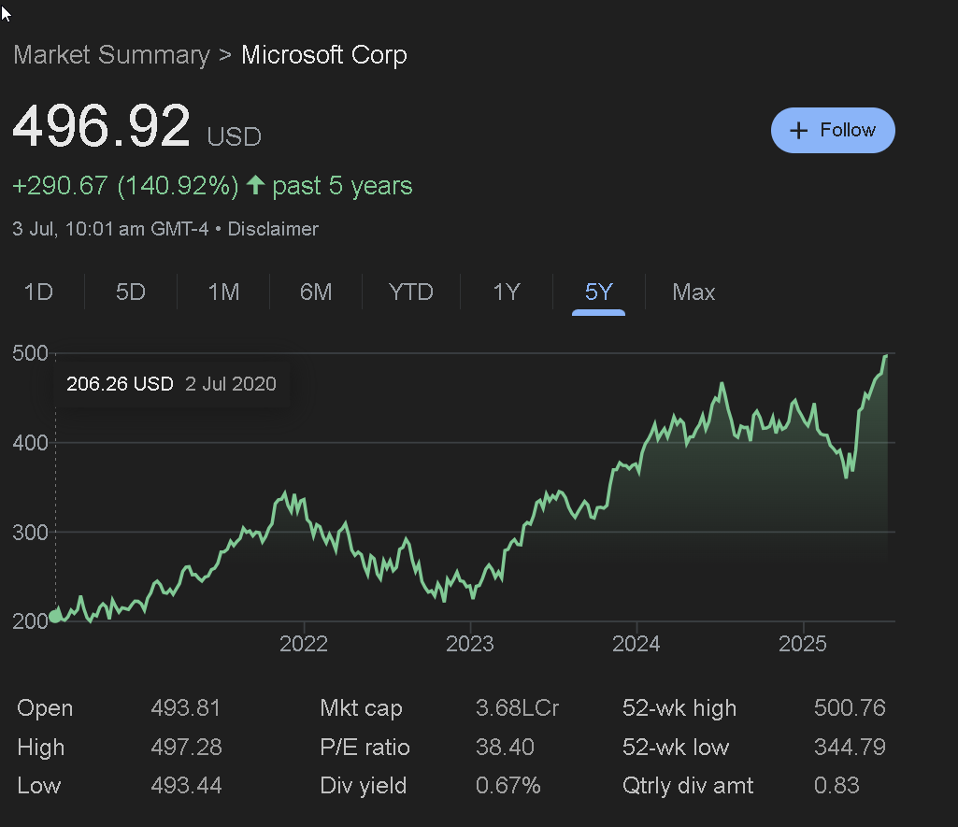This screenshot has height=827, width=958.
Task: Click the 496.92 current price
Action: [102, 126]
